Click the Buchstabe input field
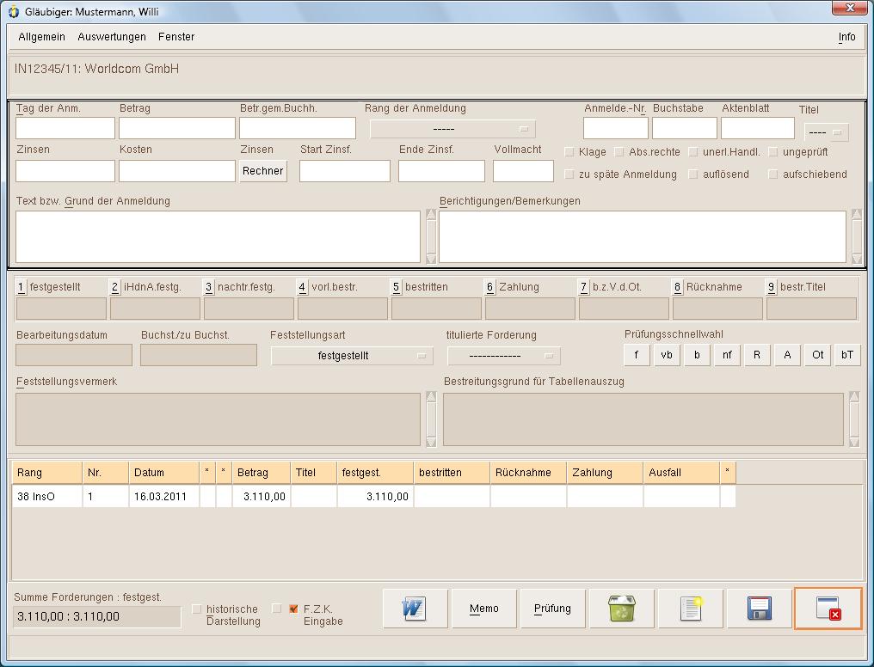 tap(685, 128)
